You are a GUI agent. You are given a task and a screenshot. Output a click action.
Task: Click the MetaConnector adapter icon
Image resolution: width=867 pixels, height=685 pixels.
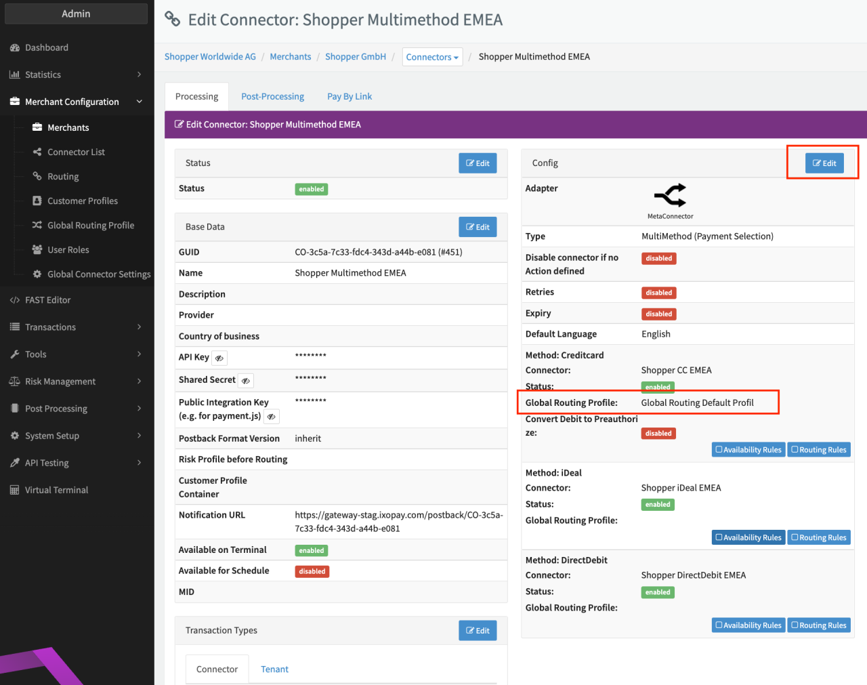pyautogui.click(x=670, y=196)
